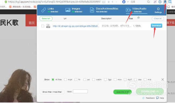The width and height of the screenshot is (175, 103).
Task: Enable the All files filter checkbox
Action: click(53, 80)
